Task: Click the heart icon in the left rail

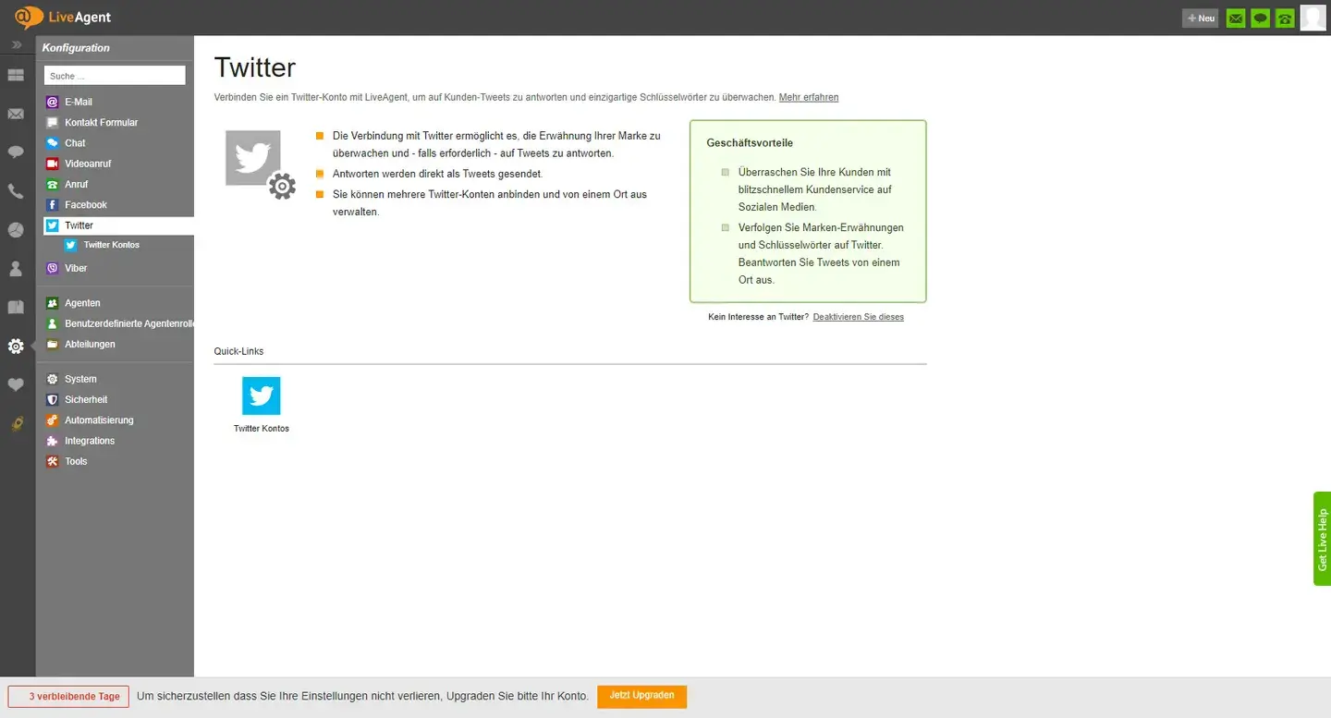Action: [x=16, y=385]
